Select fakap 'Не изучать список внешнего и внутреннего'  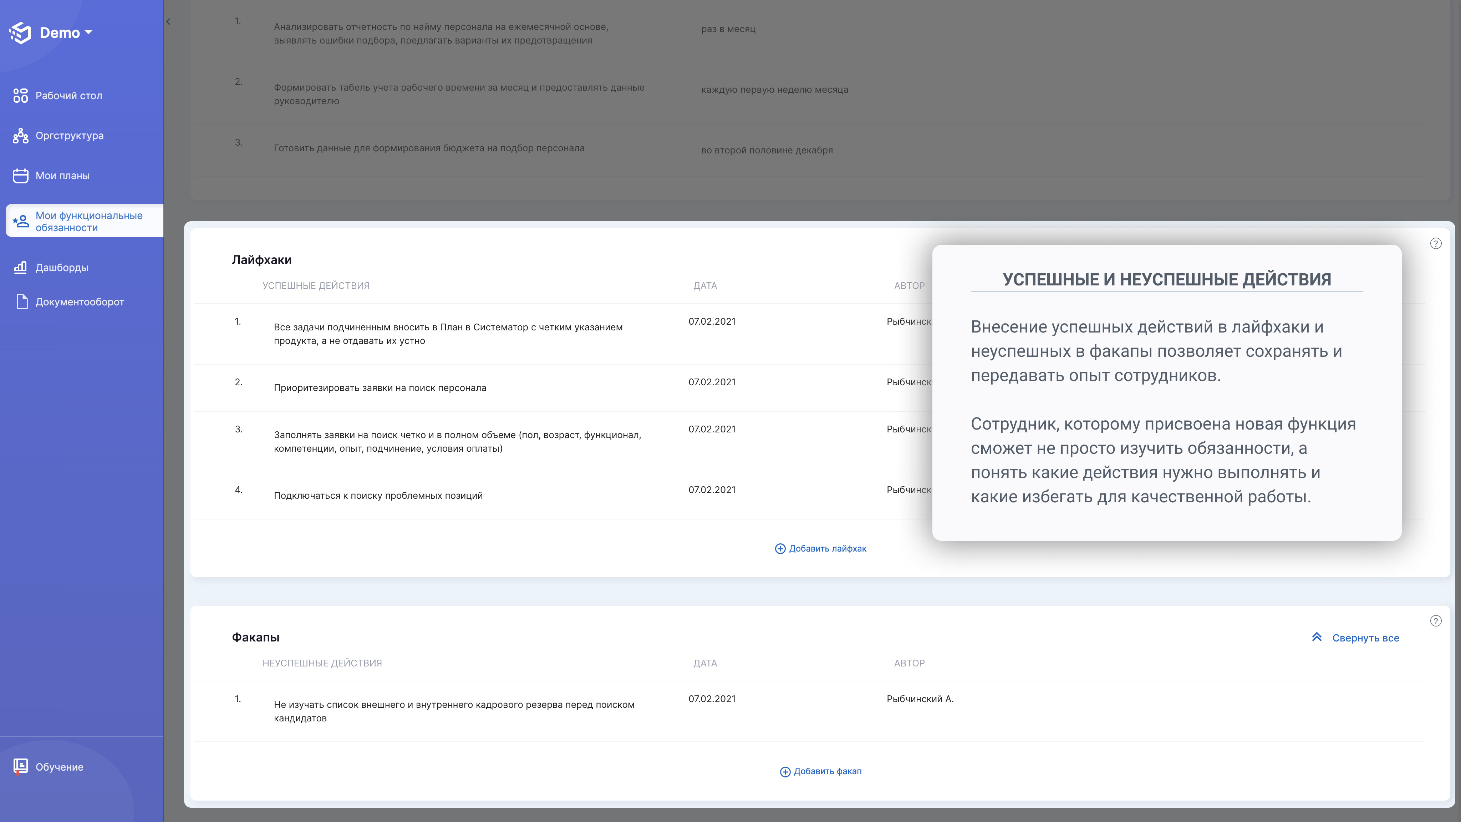pos(454,711)
